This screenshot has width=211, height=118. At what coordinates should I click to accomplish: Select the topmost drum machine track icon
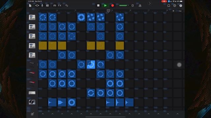32,17
